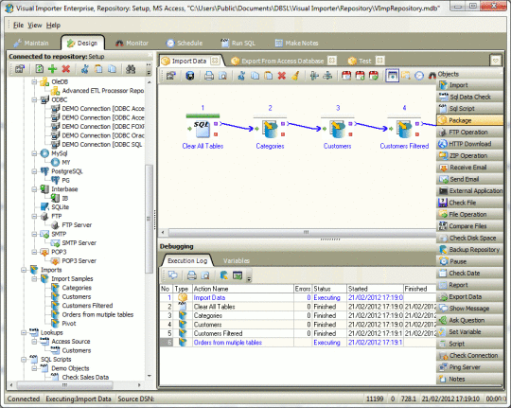This screenshot has width=511, height=408.
Task: Add a Ping Server object
Action: [x=469, y=367]
